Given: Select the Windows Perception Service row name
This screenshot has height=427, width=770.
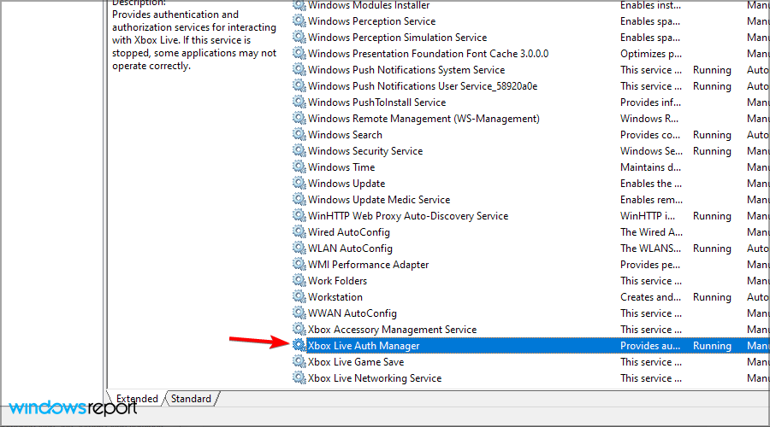Looking at the screenshot, I should 372,21.
